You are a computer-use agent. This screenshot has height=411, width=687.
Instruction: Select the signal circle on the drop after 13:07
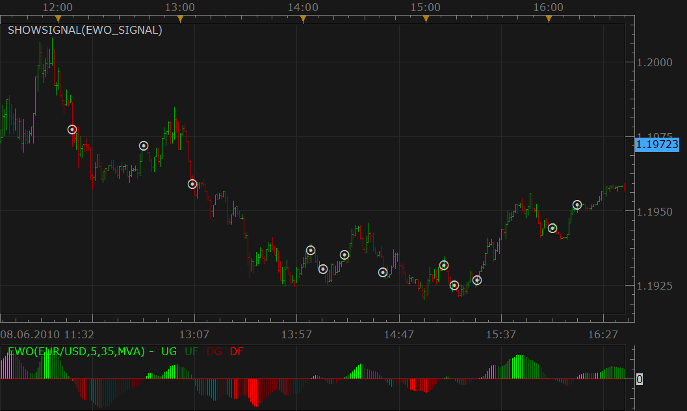192,184
